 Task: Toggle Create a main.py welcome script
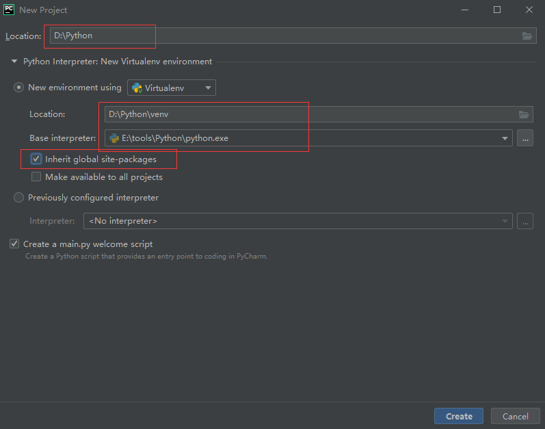14,244
